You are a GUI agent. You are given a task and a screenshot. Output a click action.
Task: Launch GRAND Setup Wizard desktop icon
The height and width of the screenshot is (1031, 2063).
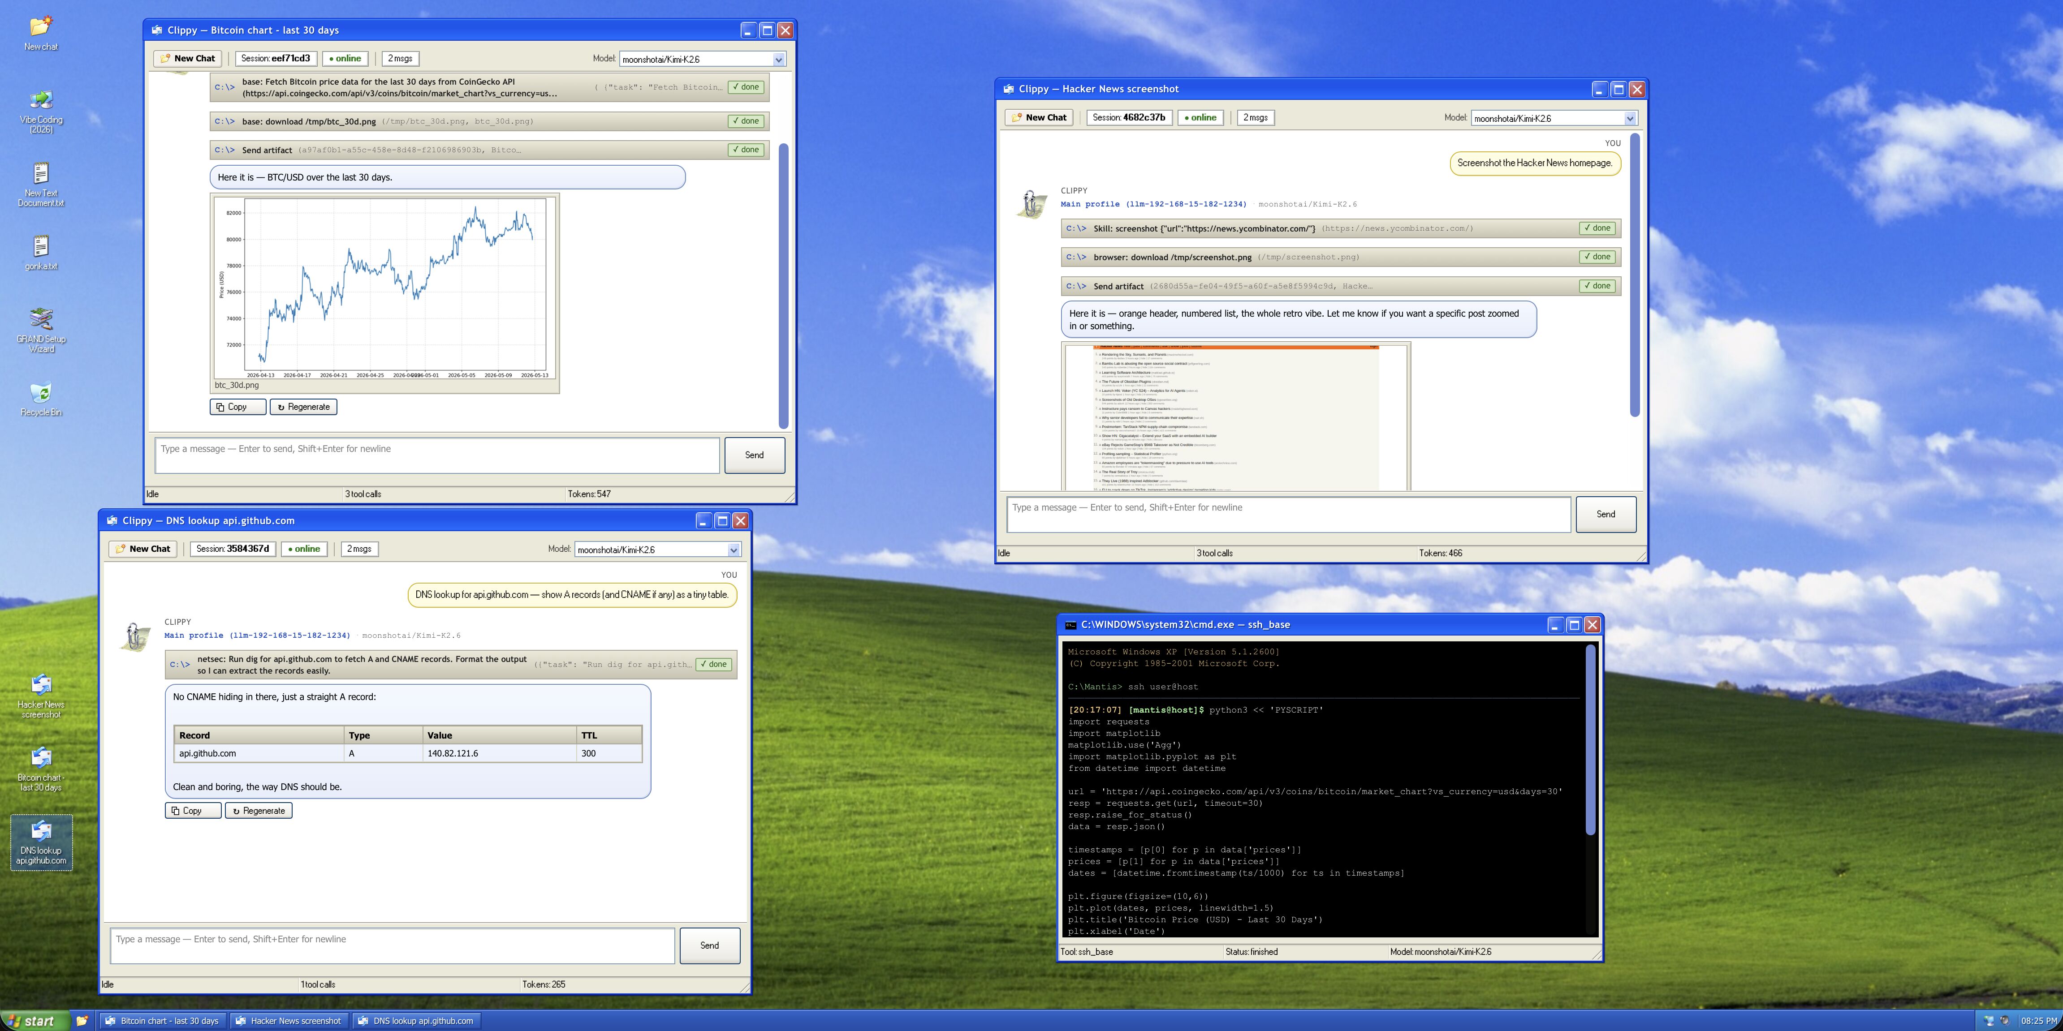point(41,330)
